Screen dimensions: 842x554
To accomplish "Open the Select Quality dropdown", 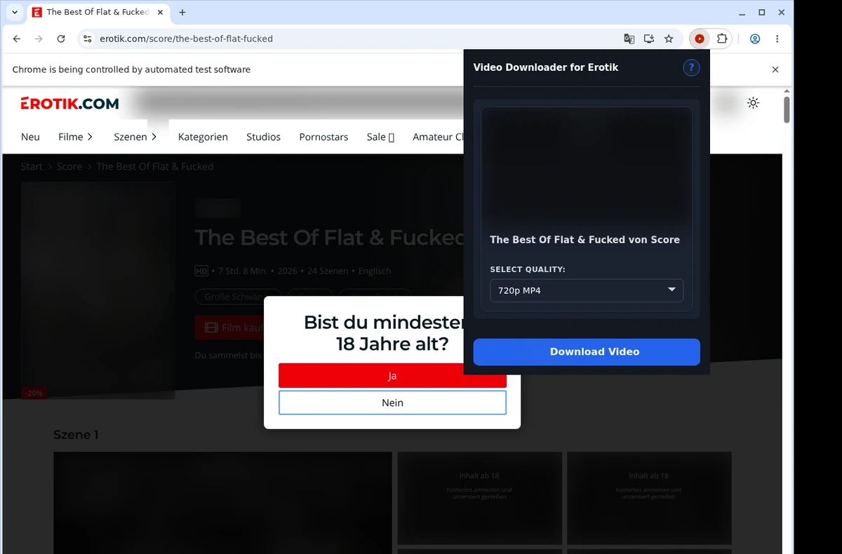I will (587, 290).
